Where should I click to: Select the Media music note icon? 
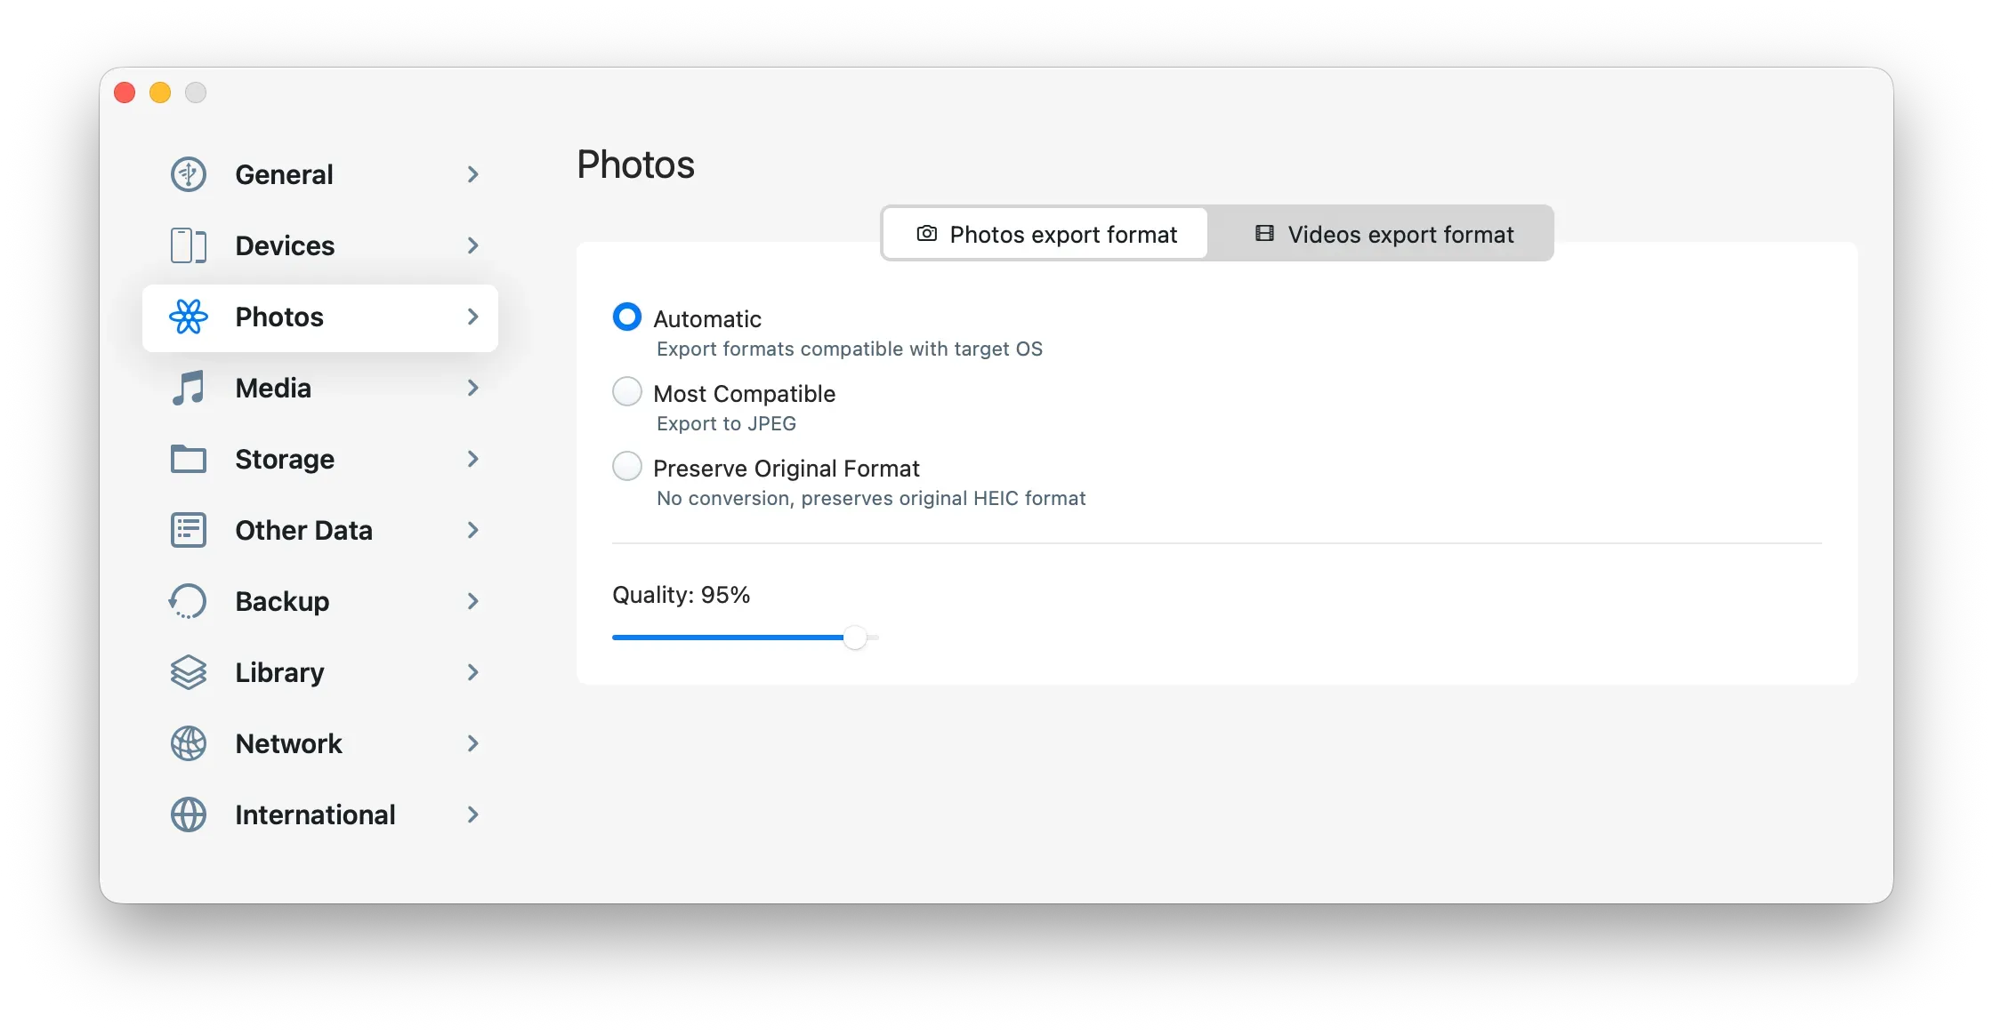(188, 388)
